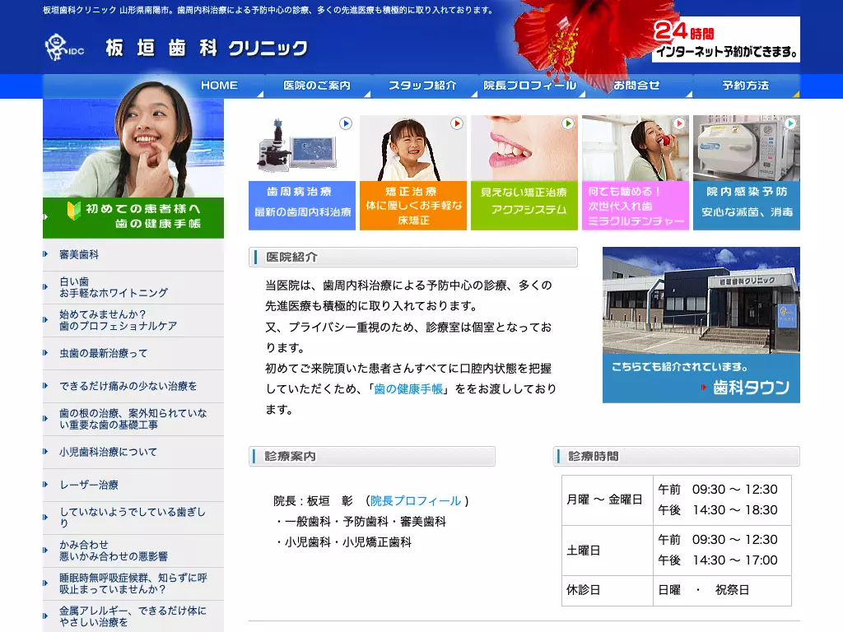
Task: Open 金属アレルギー sidebar link
Action: tap(133, 616)
